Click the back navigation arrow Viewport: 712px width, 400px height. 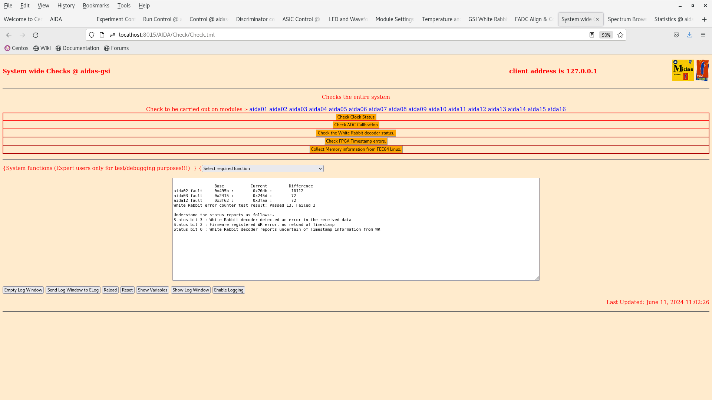click(x=9, y=35)
